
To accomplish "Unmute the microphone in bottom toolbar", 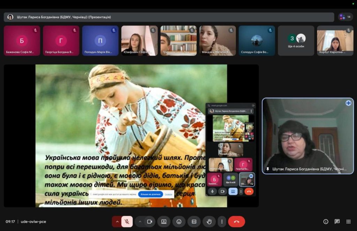I will 127,222.
